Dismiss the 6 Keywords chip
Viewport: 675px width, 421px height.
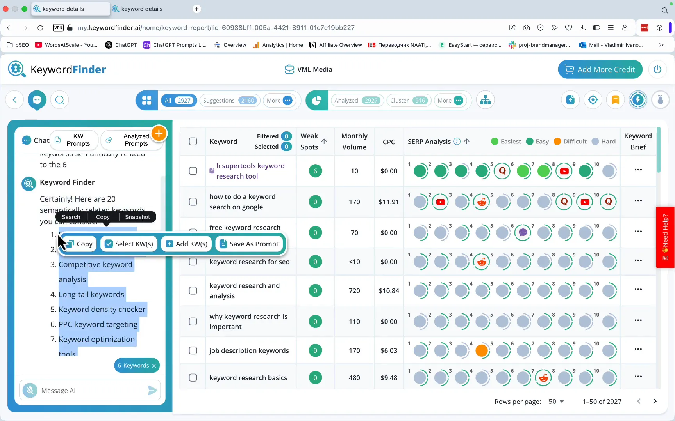click(154, 366)
